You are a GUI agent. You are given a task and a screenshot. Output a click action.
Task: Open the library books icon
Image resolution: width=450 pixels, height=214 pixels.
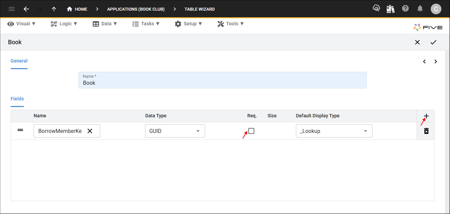click(390, 9)
